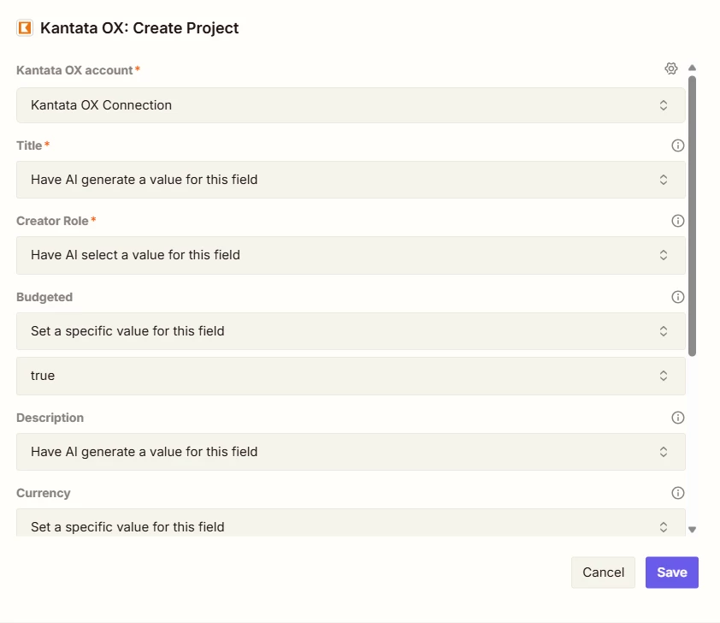This screenshot has height=623, width=720.
Task: Click the Kantata OX logo icon
Action: [x=25, y=28]
